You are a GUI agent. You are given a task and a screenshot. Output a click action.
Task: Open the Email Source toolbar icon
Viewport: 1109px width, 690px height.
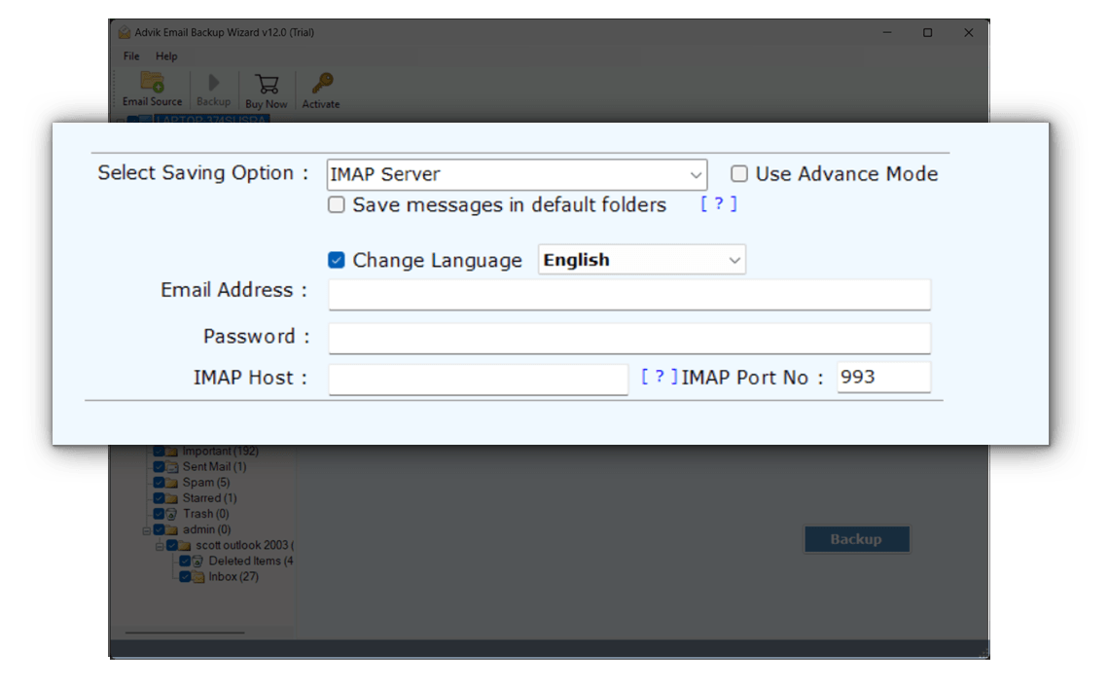(152, 82)
